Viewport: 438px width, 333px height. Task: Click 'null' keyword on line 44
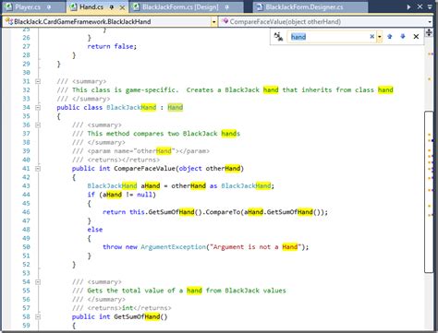[x=144, y=195]
